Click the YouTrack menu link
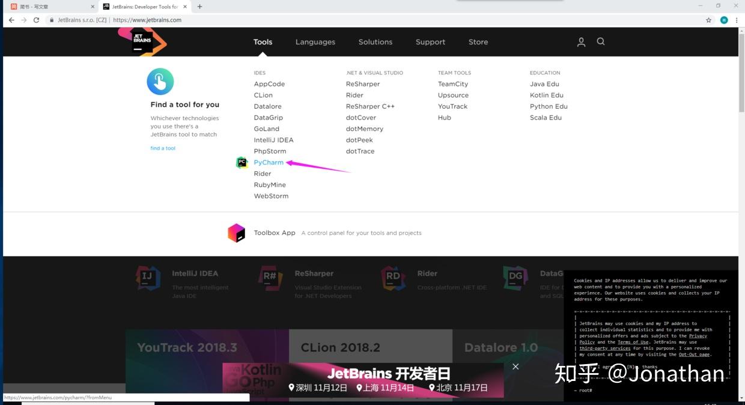The height and width of the screenshot is (405, 745). [452, 106]
